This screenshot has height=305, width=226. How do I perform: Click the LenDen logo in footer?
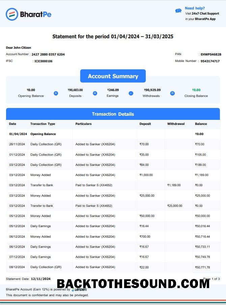coord(79,290)
